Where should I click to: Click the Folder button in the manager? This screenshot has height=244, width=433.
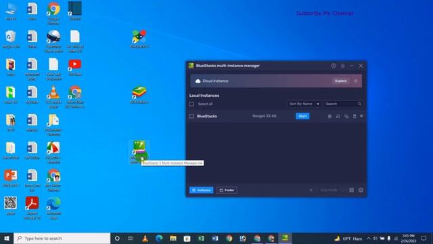coord(227,190)
